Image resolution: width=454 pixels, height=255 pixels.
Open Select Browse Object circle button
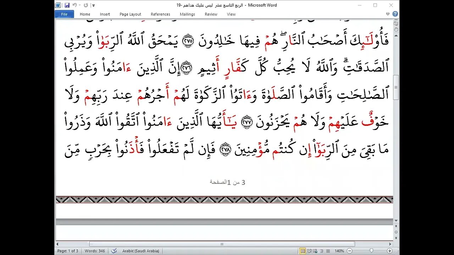(396, 232)
